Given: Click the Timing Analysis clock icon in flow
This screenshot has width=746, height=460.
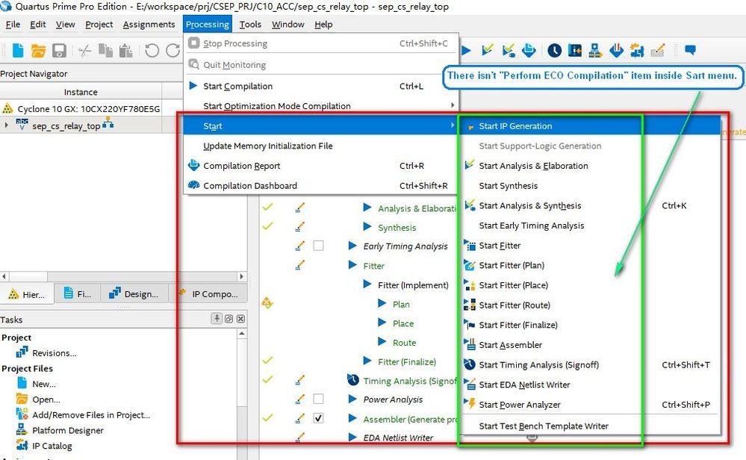Looking at the screenshot, I should pos(353,380).
